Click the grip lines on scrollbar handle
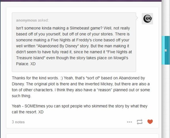 pos(166,50)
